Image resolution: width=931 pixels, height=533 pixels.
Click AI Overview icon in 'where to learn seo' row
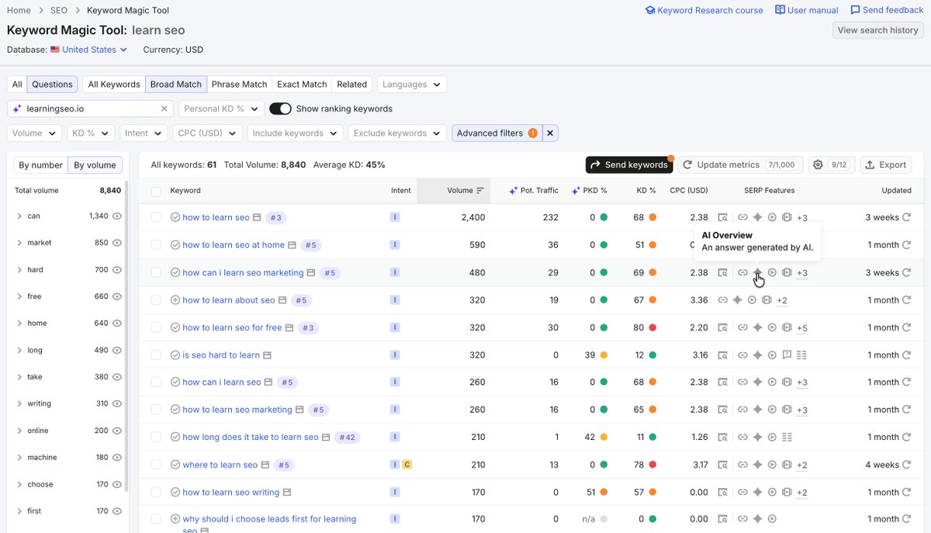(x=758, y=466)
